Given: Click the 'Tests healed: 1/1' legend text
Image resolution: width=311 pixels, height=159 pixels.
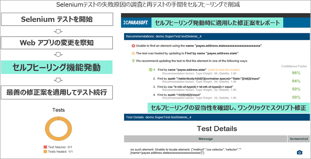Looking at the screenshot, I should pyautogui.click(x=60, y=152).
